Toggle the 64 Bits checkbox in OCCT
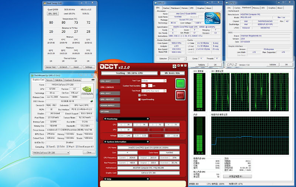Viewport: 296px width, 187px height. click(x=139, y=95)
